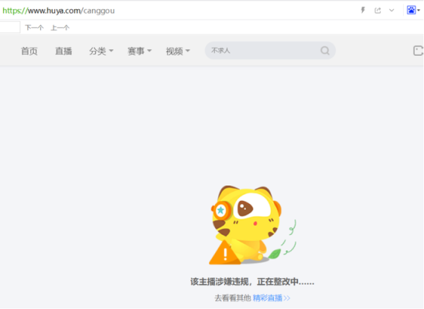Click the share page icon in address bar
424x309 pixels.
[x=378, y=11]
